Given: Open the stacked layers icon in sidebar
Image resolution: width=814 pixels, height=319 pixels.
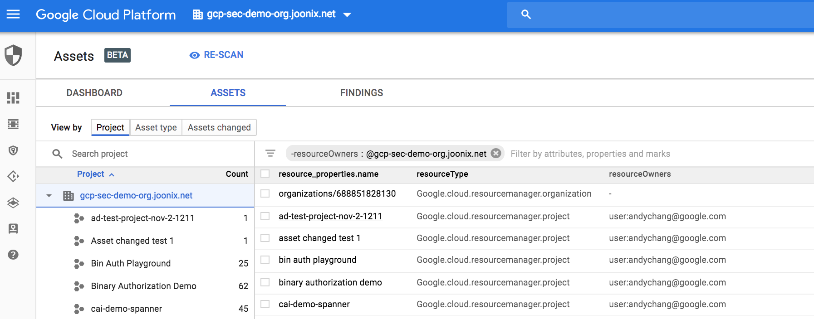Looking at the screenshot, I should (x=13, y=203).
